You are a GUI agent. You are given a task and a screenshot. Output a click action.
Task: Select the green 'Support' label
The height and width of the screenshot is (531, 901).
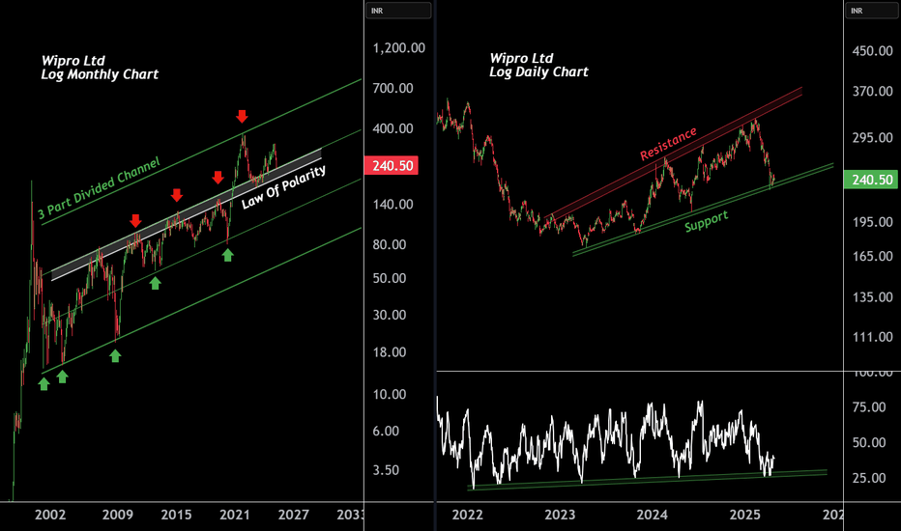click(x=707, y=221)
